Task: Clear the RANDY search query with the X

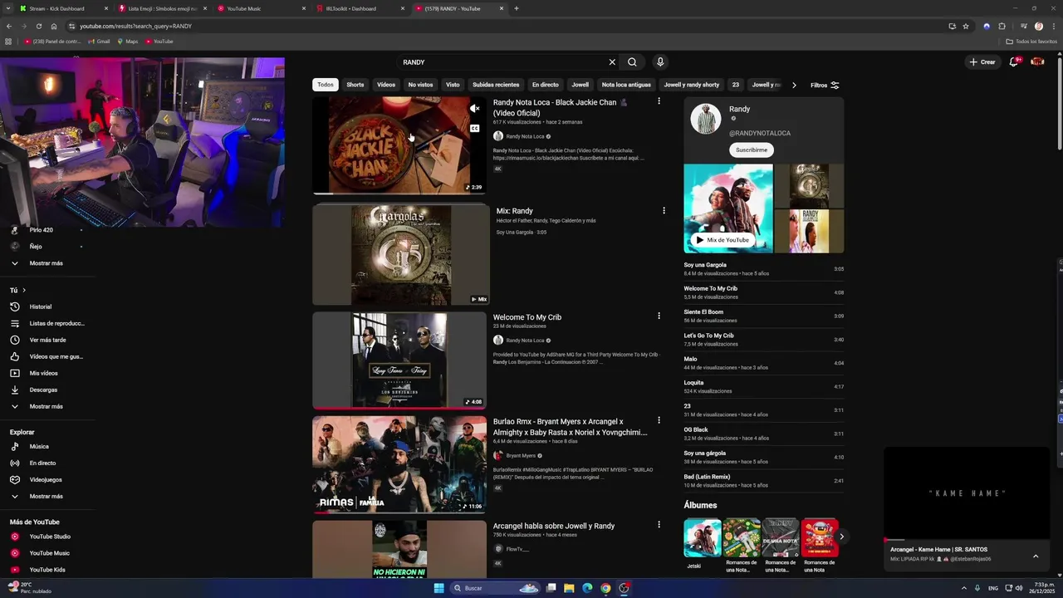Action: point(612,62)
